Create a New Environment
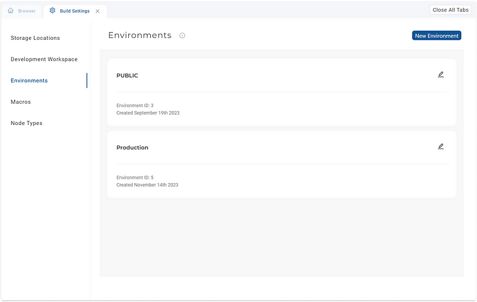 point(436,36)
